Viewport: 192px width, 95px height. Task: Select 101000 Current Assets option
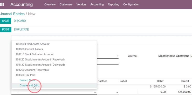(54, 49)
